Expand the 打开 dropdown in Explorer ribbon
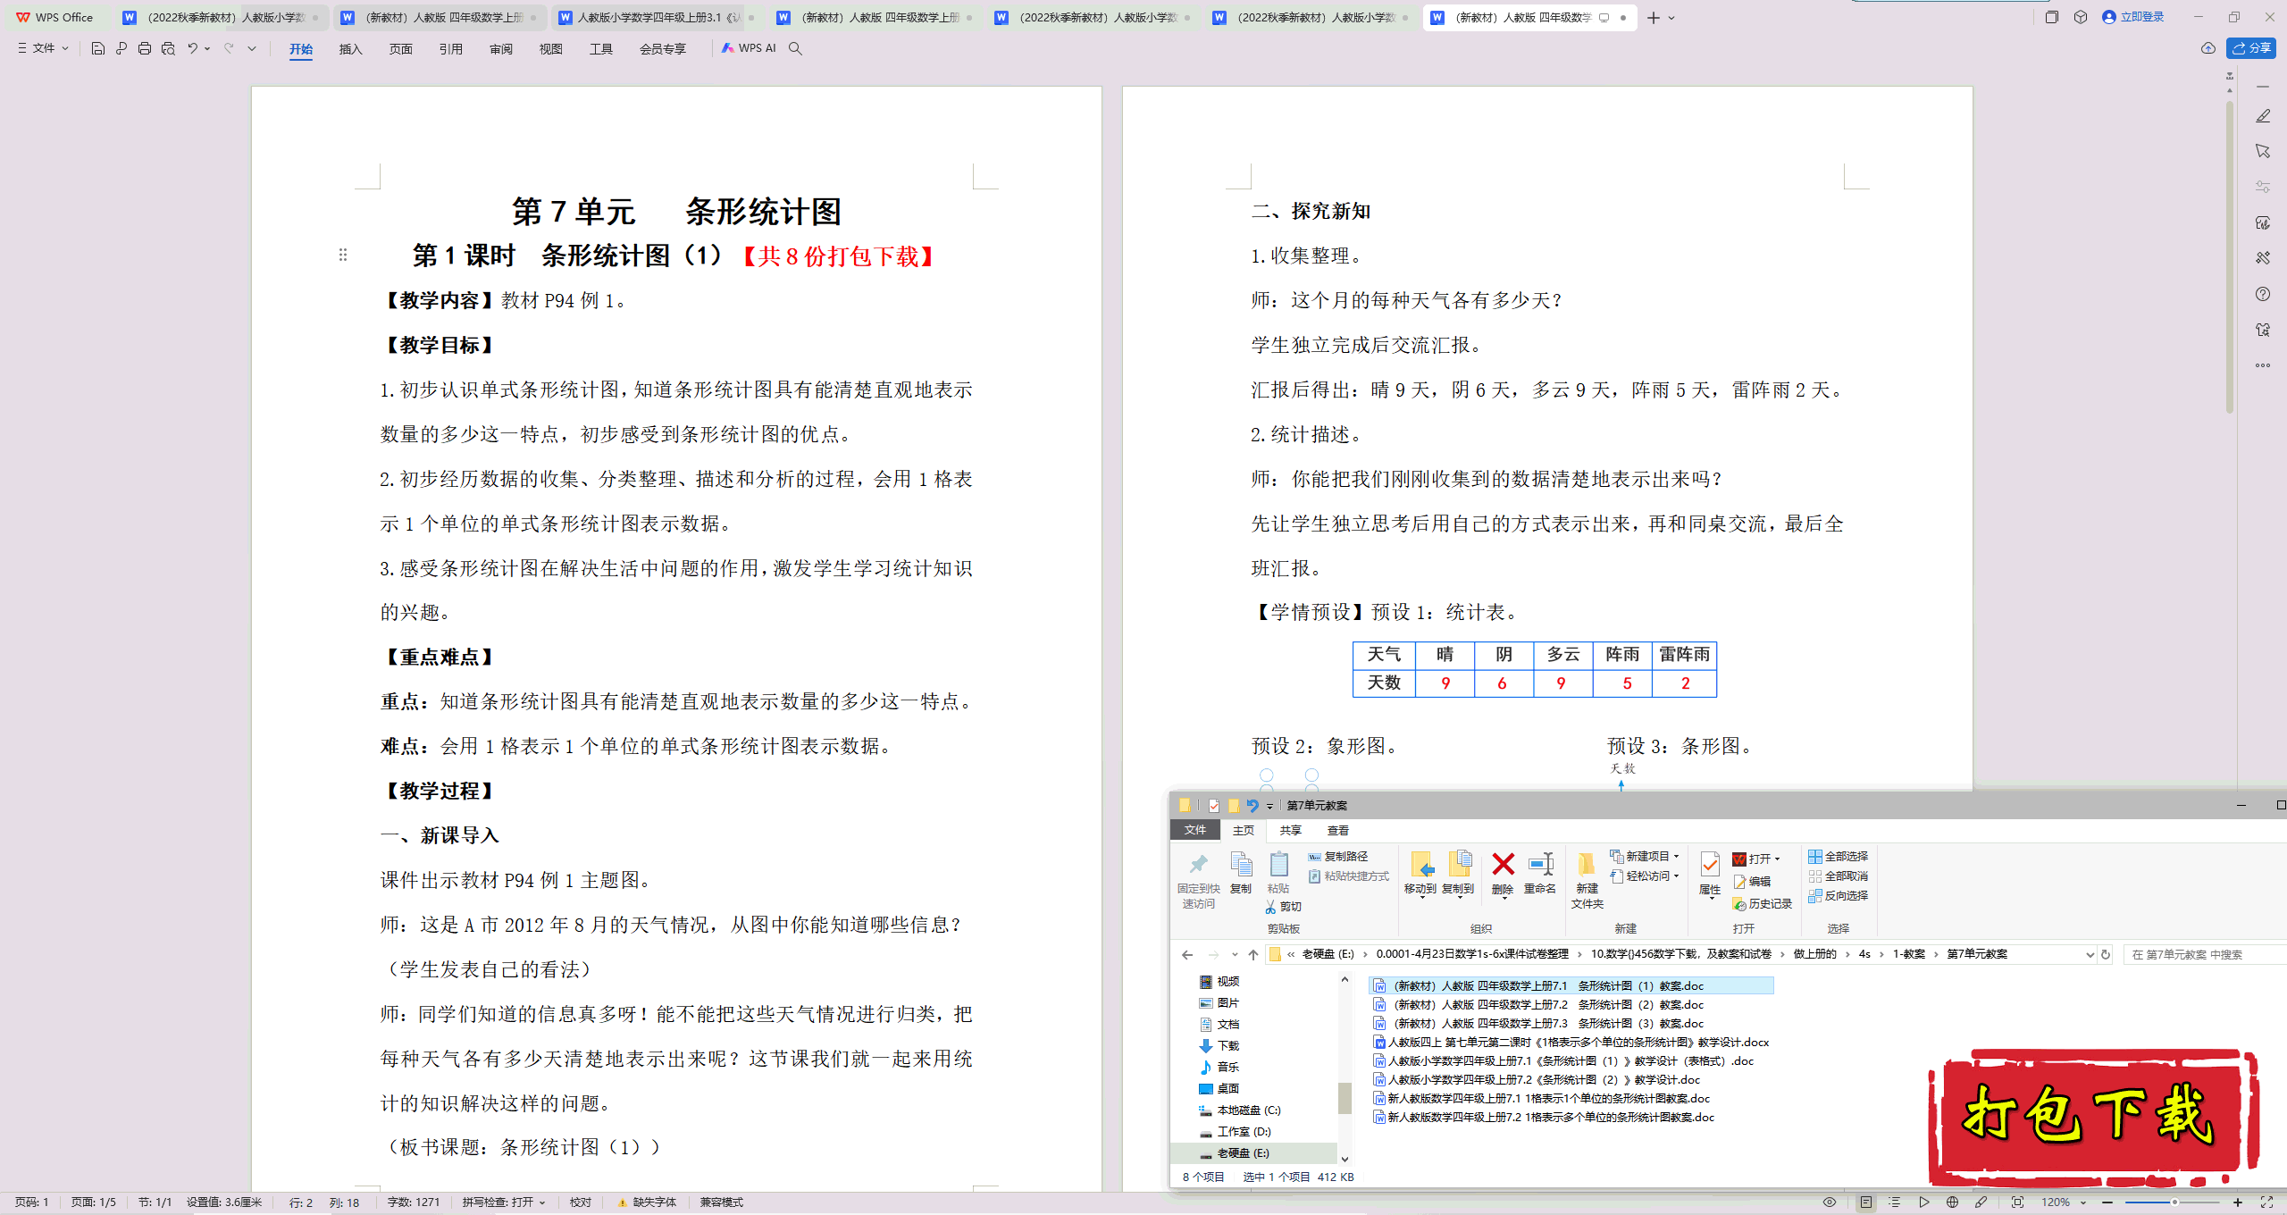The height and width of the screenshot is (1215, 2287). coord(1778,859)
